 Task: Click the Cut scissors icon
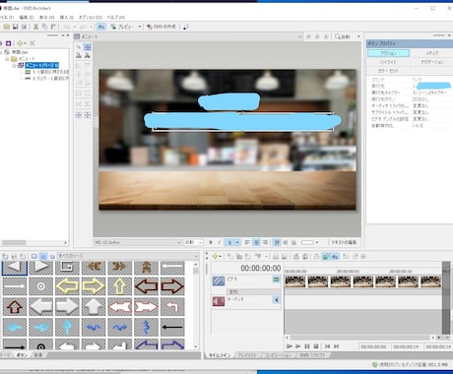click(x=35, y=27)
